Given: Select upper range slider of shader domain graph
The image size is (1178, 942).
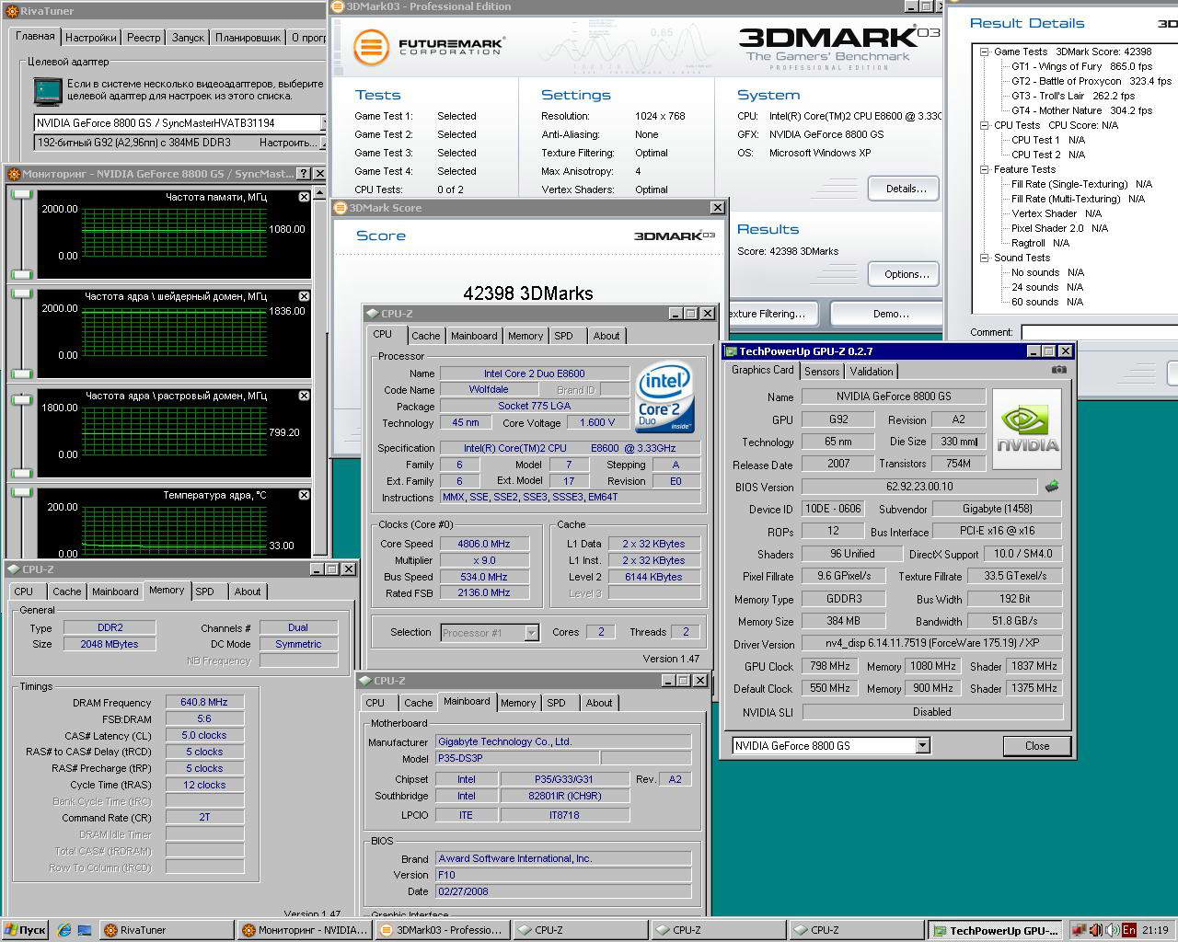Looking at the screenshot, I should [x=21, y=294].
